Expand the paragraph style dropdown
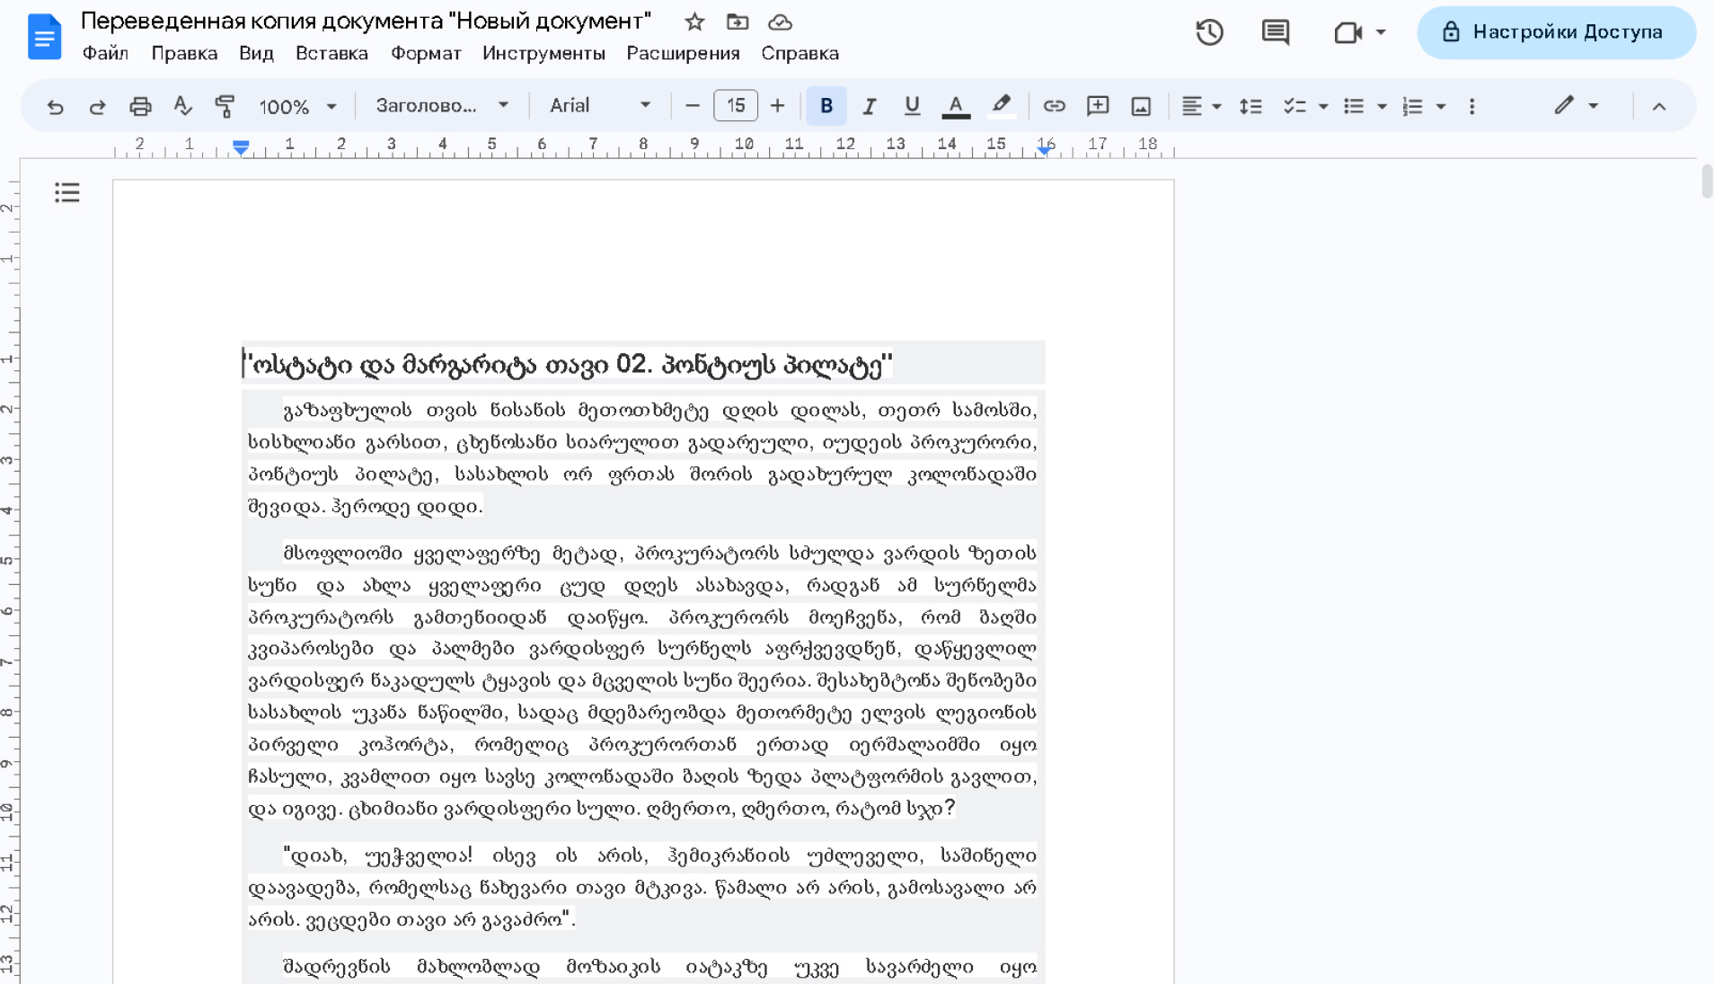The image size is (1714, 984). pos(441,106)
